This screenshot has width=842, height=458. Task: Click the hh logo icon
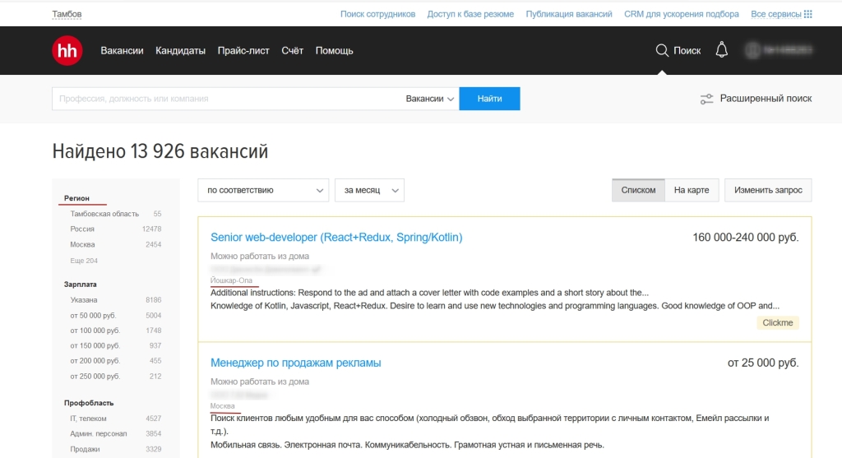coord(67,51)
